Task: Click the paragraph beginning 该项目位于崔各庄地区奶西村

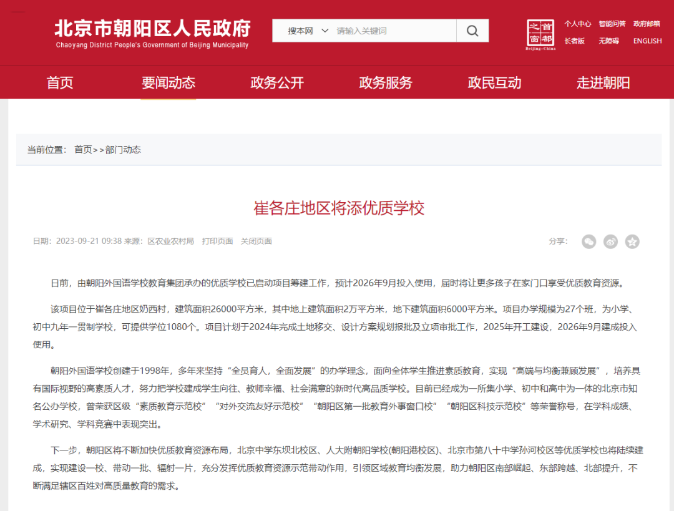Action: coord(335,326)
